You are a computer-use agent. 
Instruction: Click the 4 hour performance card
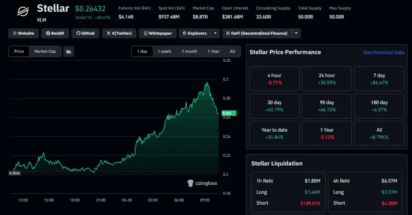tap(274, 79)
